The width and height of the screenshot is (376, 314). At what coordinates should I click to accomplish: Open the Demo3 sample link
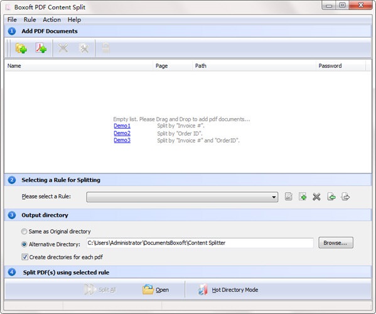click(122, 140)
